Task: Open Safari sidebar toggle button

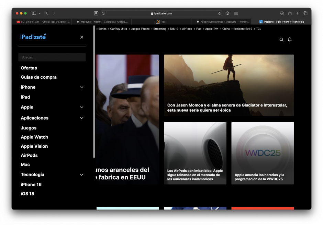Action: click(x=34, y=13)
